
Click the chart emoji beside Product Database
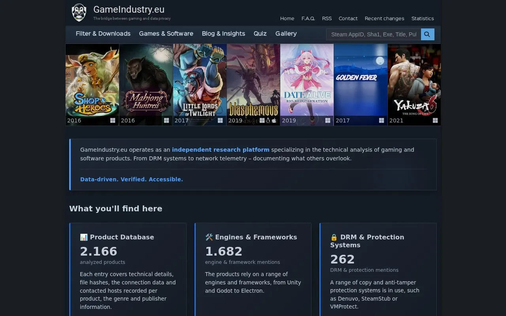click(84, 237)
